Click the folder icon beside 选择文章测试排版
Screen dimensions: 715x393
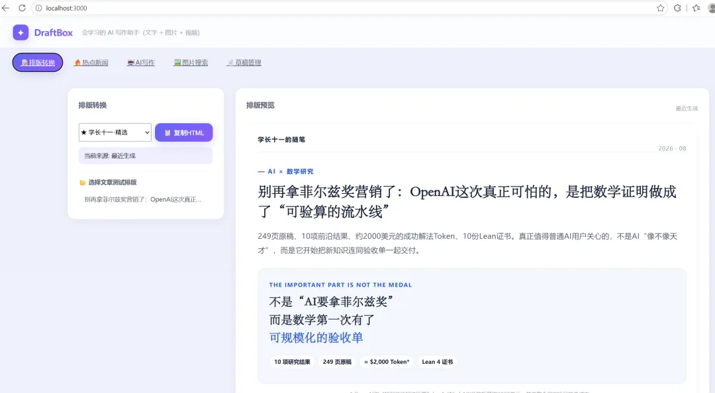tap(83, 183)
